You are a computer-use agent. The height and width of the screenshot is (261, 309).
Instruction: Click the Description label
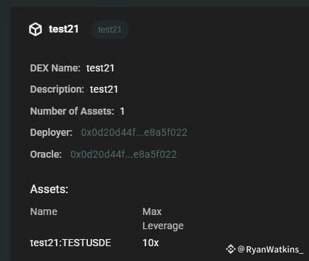[57, 90]
